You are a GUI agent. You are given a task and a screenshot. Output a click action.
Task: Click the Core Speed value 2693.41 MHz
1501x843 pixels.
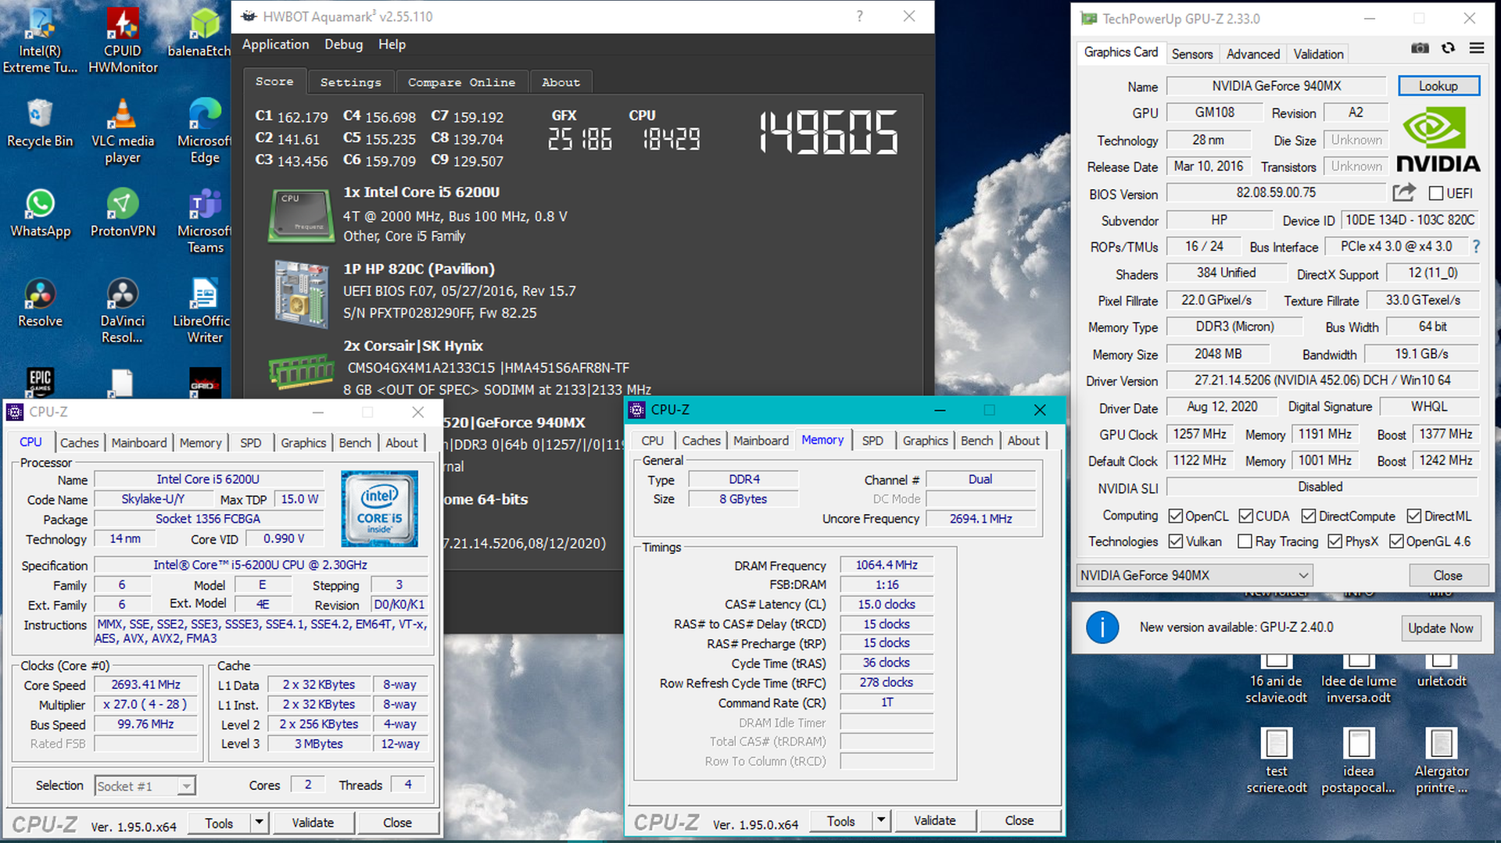[145, 684]
